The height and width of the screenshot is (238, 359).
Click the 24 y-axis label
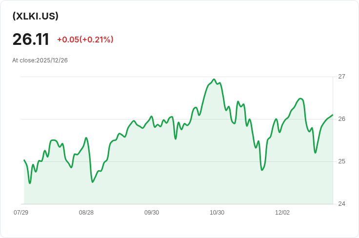coord(341,204)
